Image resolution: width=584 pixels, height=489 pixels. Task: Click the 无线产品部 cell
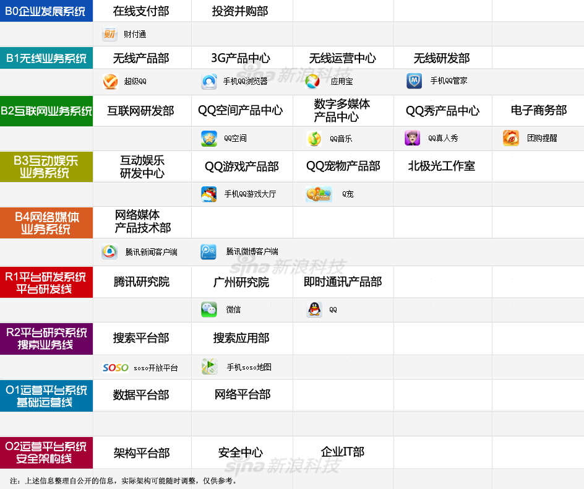pos(142,58)
